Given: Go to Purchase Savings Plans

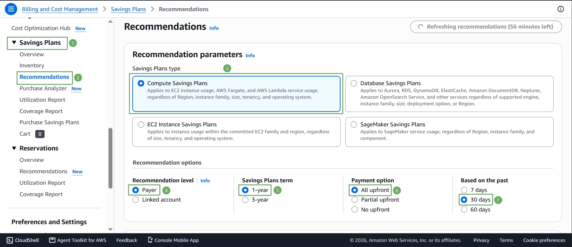Looking at the screenshot, I should click(49, 122).
